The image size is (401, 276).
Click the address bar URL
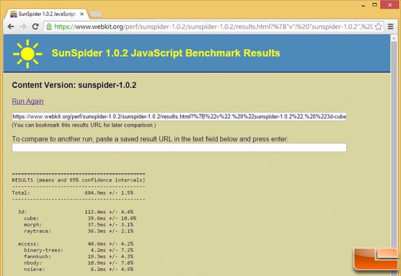213,27
